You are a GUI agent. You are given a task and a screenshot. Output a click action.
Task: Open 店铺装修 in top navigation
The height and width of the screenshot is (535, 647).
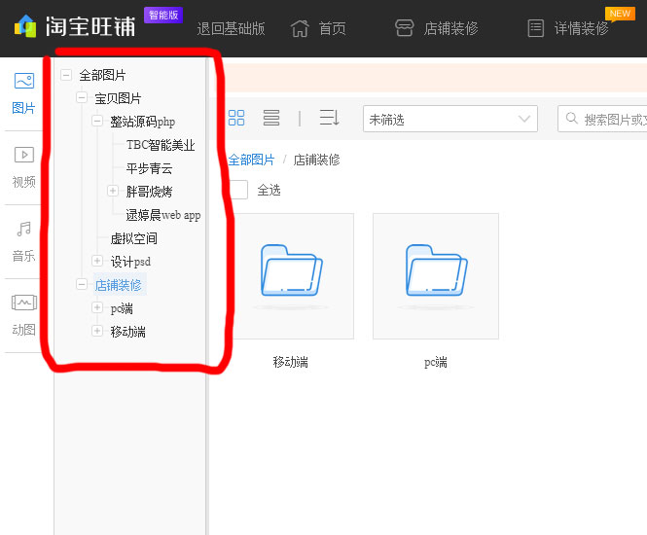[x=450, y=28]
